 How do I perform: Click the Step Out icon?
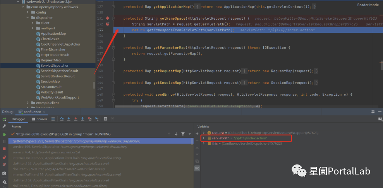(82, 119)
